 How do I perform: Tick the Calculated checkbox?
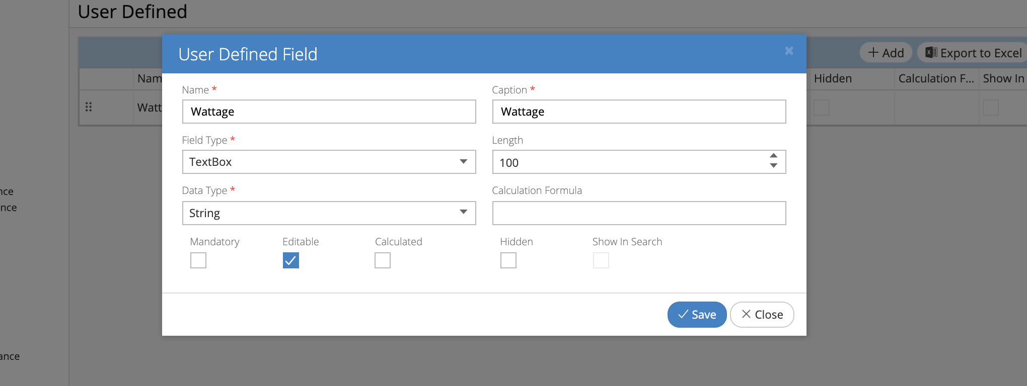[383, 260]
